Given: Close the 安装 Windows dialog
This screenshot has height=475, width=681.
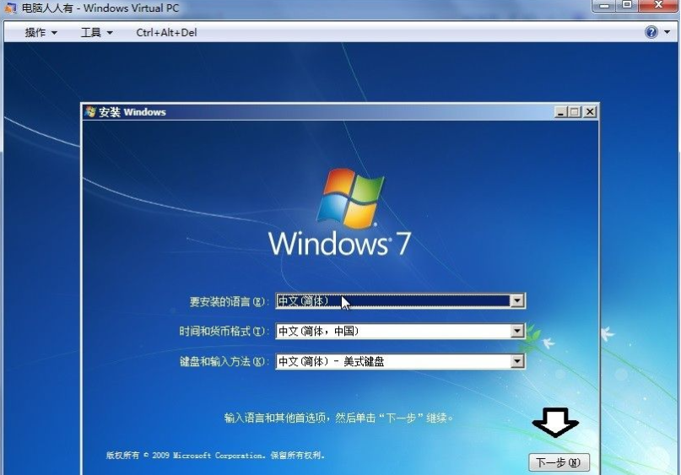Looking at the screenshot, I should (590, 112).
